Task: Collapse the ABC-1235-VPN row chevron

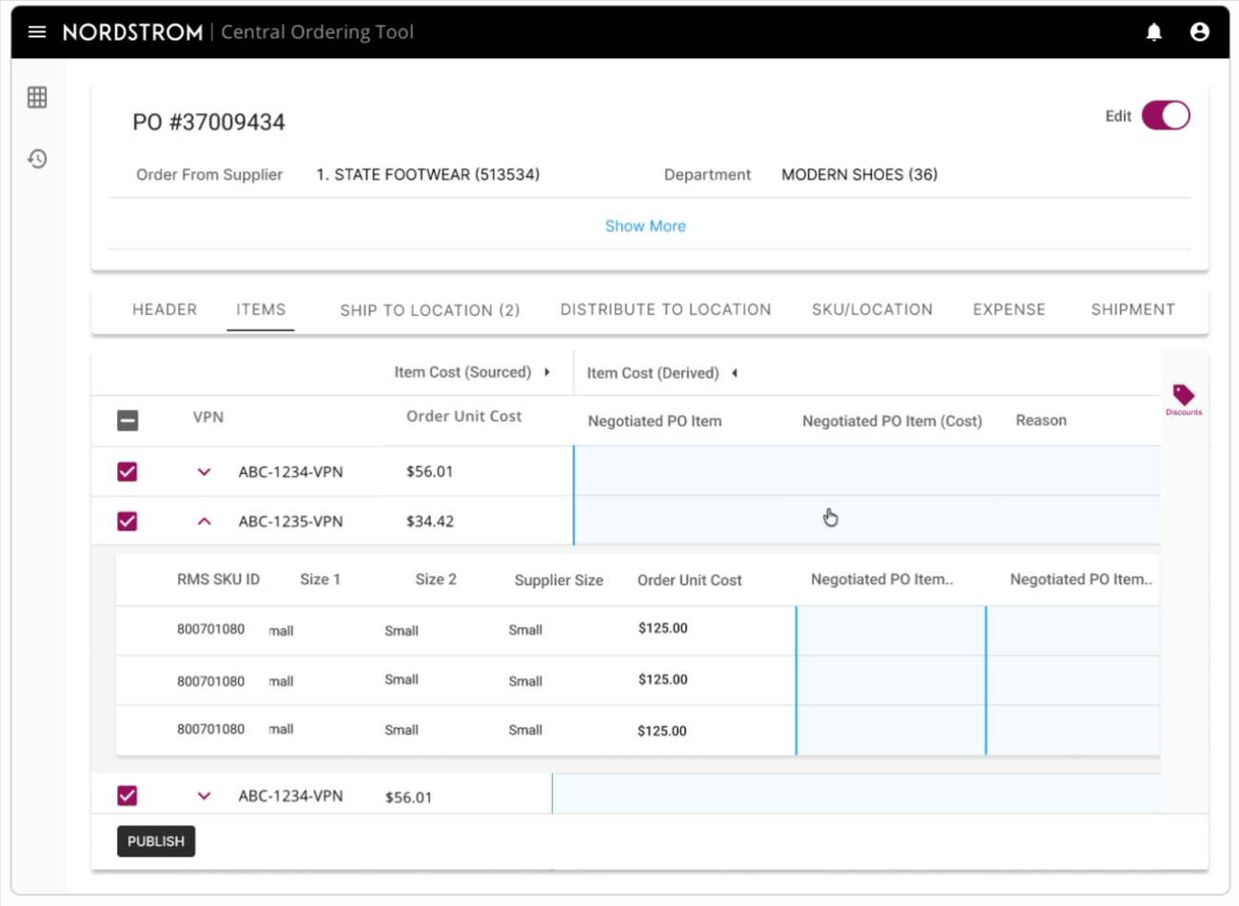Action: point(204,522)
